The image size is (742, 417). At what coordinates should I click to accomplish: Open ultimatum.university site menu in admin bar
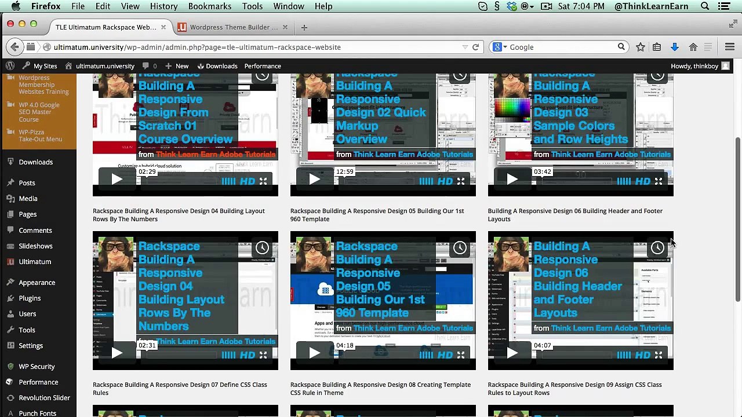[99, 66]
